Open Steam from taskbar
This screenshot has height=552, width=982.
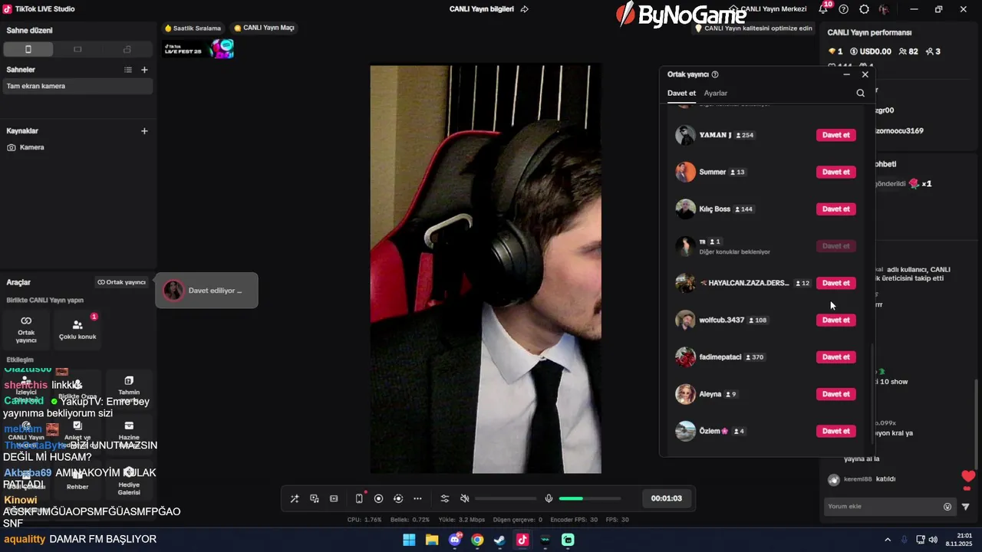[499, 540]
